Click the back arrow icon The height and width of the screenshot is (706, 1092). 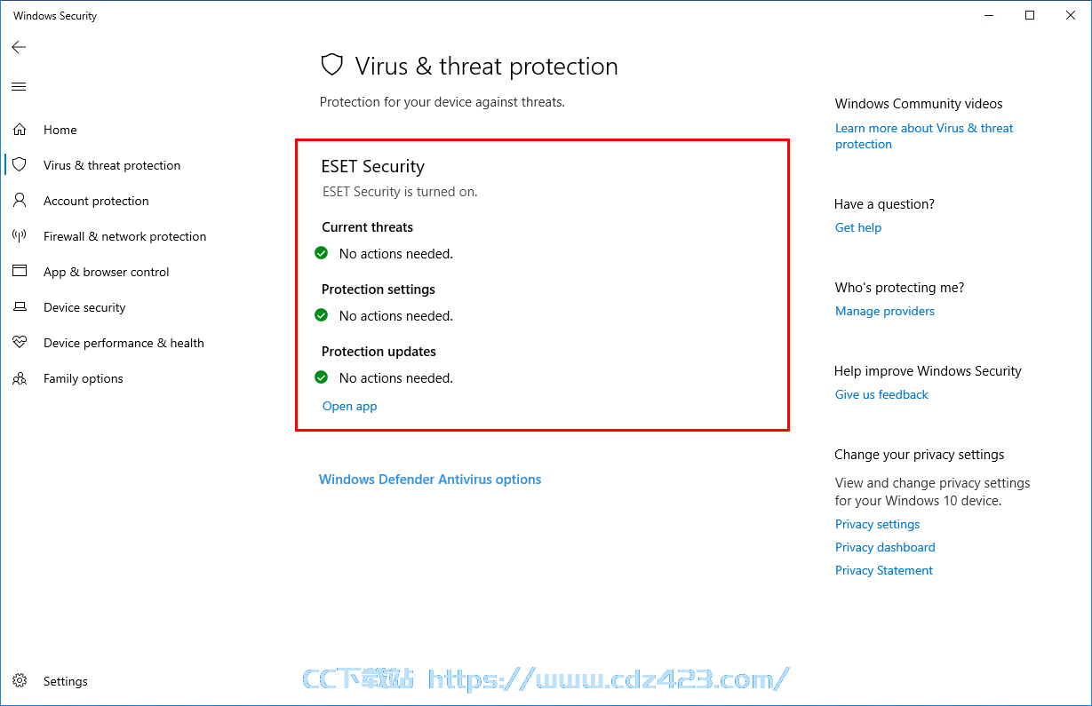pyautogui.click(x=19, y=47)
